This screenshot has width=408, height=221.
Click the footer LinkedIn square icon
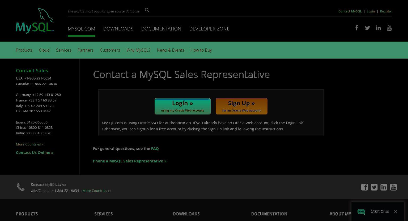click(384, 187)
